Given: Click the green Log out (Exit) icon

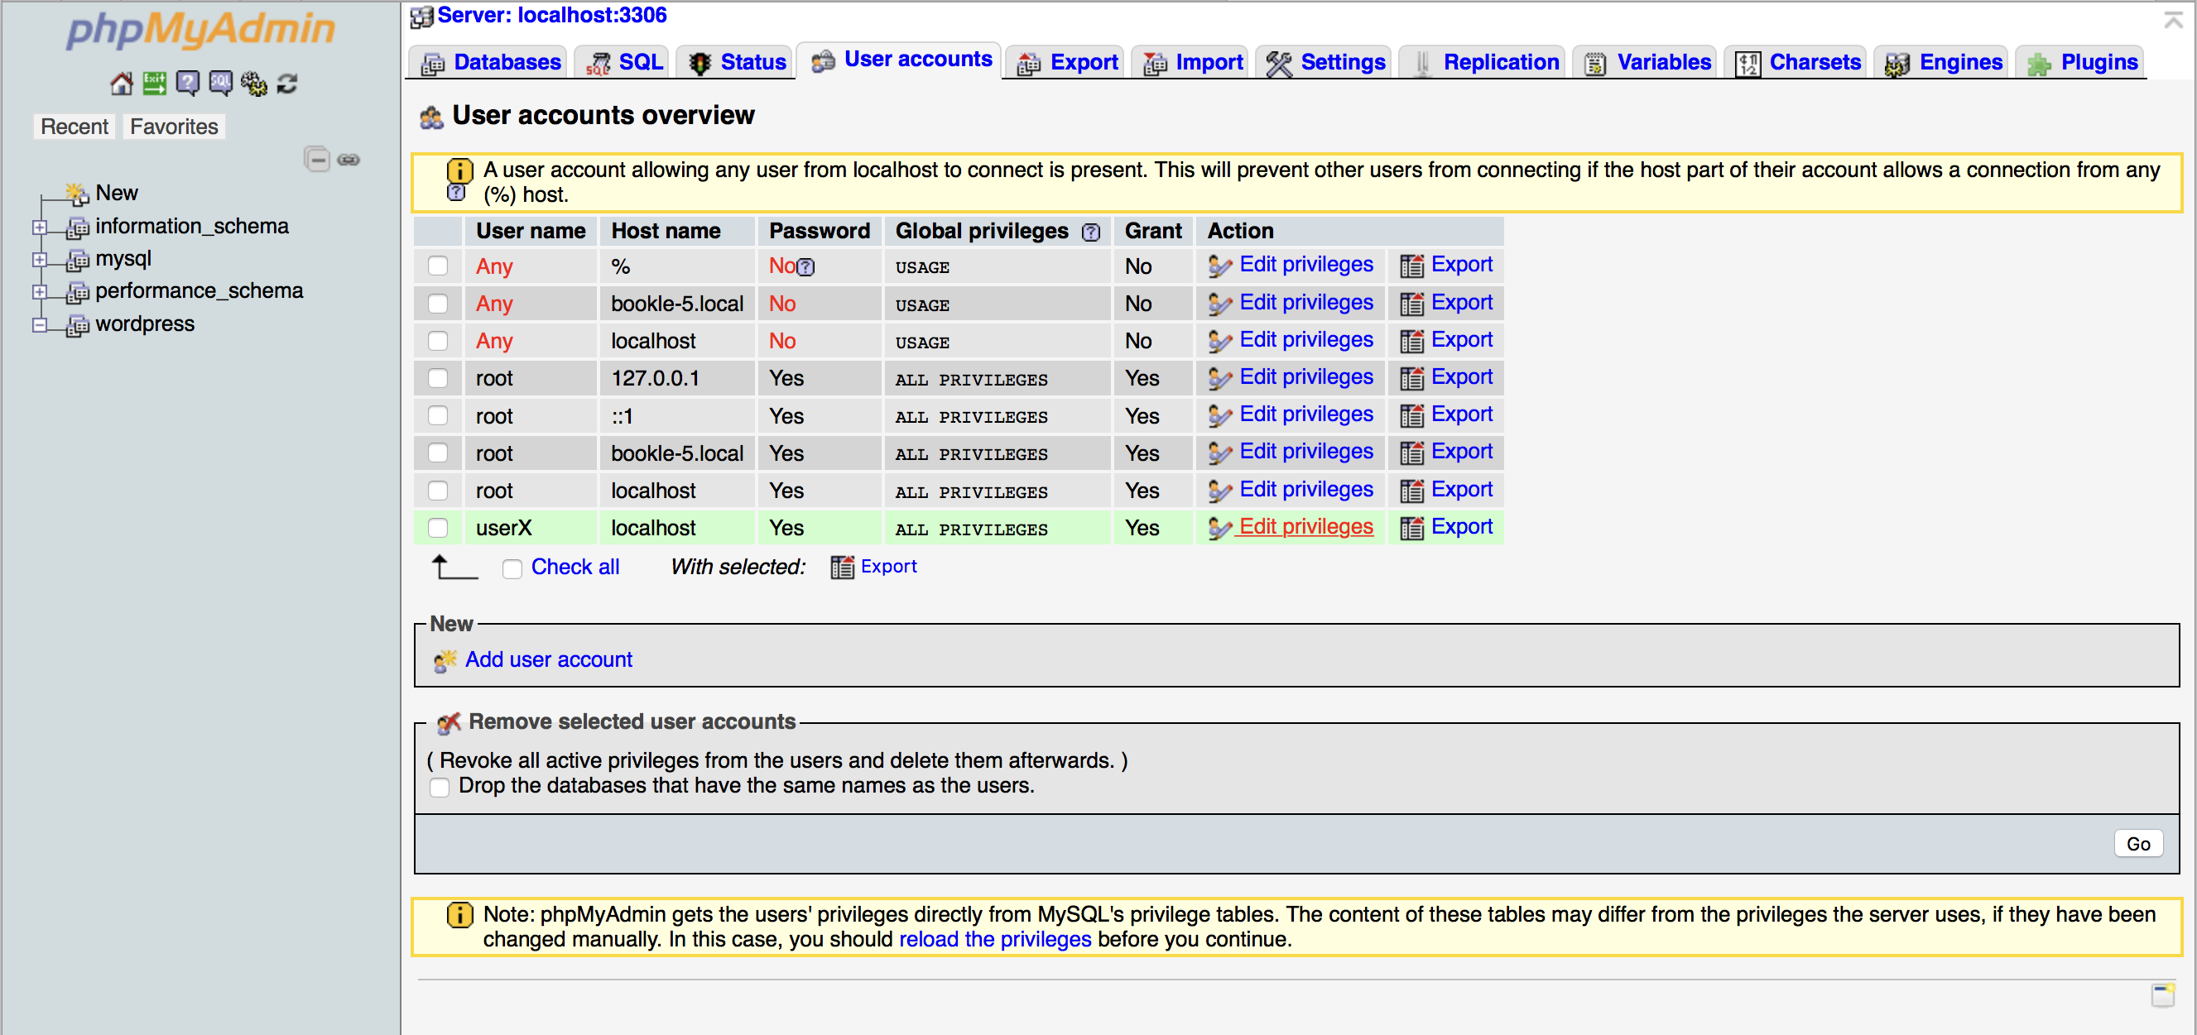Looking at the screenshot, I should click(x=154, y=84).
